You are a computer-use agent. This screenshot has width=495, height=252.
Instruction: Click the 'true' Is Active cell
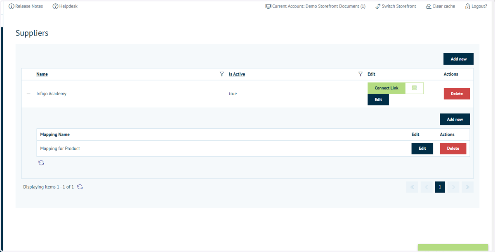click(233, 94)
